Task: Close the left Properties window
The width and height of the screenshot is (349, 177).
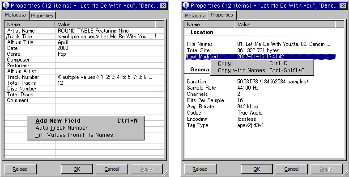Action: (163, 5)
